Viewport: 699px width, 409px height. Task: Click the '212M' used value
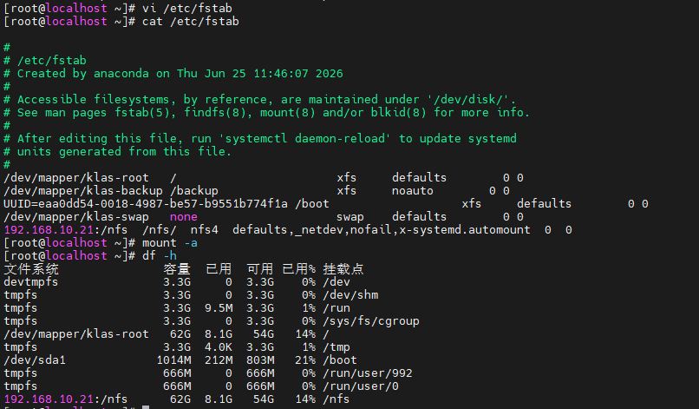[219, 360]
